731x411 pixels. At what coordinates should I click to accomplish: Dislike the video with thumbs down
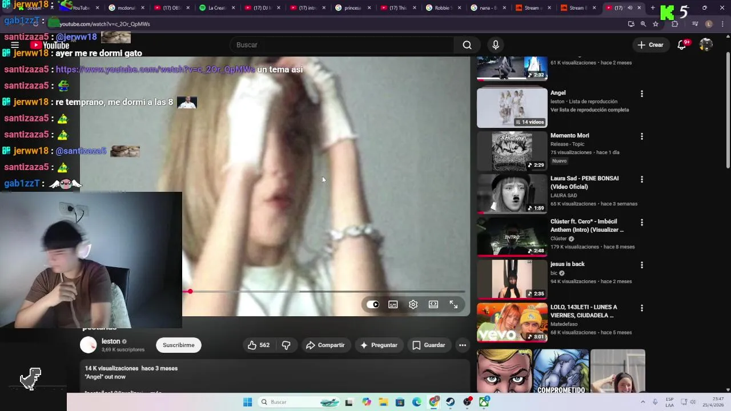pyautogui.click(x=286, y=345)
